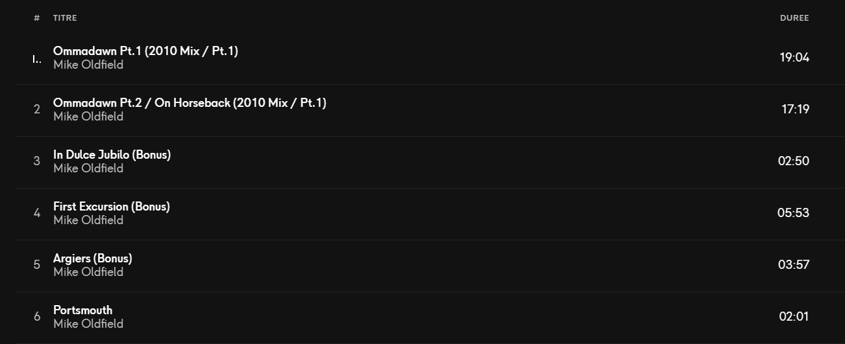This screenshot has height=344, width=845.
Task: Open Mike Oldfield artist link under Portsmouth
Action: point(88,323)
